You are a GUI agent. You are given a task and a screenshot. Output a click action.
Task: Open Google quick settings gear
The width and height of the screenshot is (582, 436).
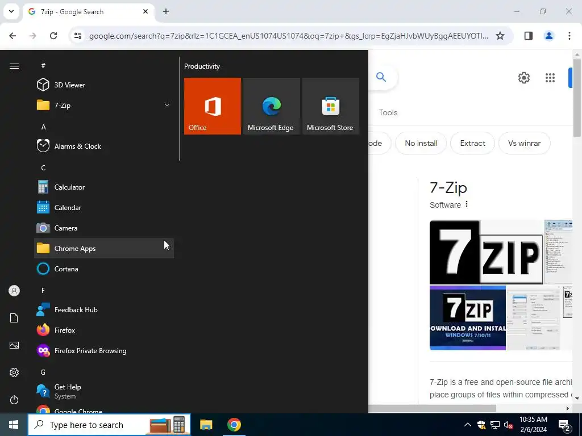click(x=523, y=77)
